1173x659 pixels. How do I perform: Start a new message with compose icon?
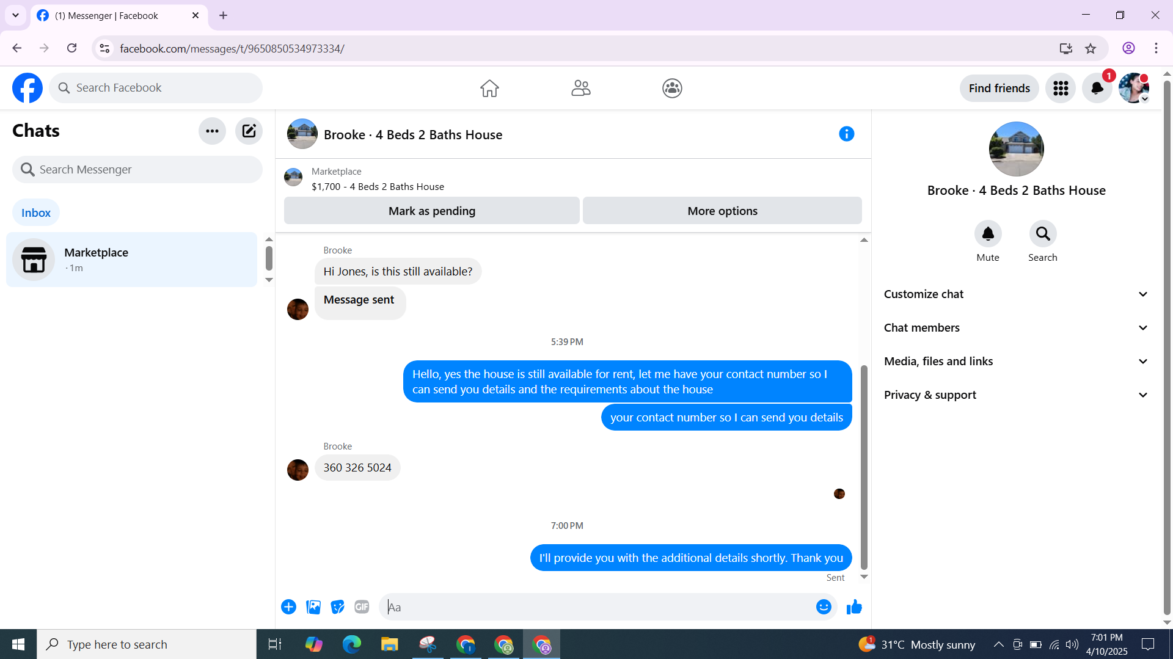(x=249, y=131)
